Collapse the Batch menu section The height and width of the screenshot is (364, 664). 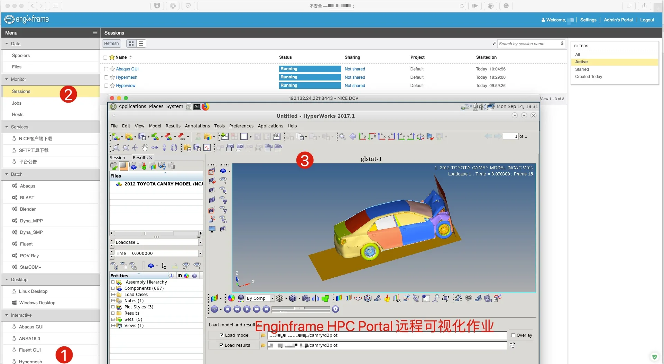(x=7, y=174)
